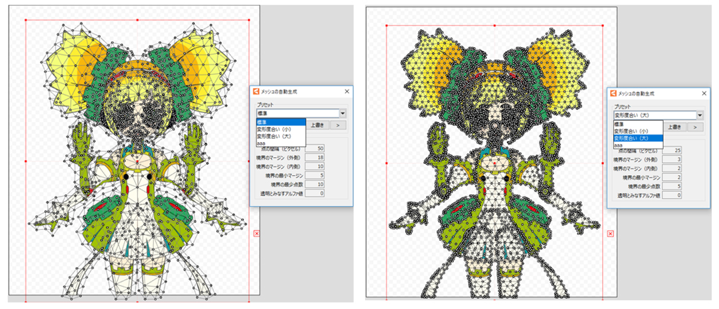Click 上書き button in right mesh dialog
The image size is (719, 309).
[674, 127]
